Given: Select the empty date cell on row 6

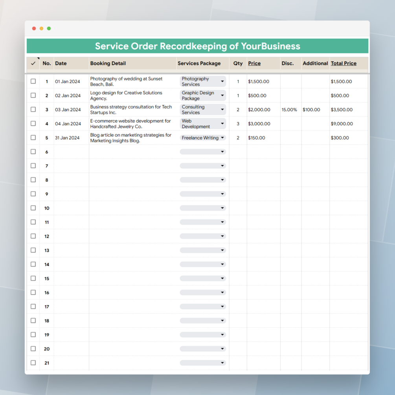Looking at the screenshot, I should click(71, 152).
